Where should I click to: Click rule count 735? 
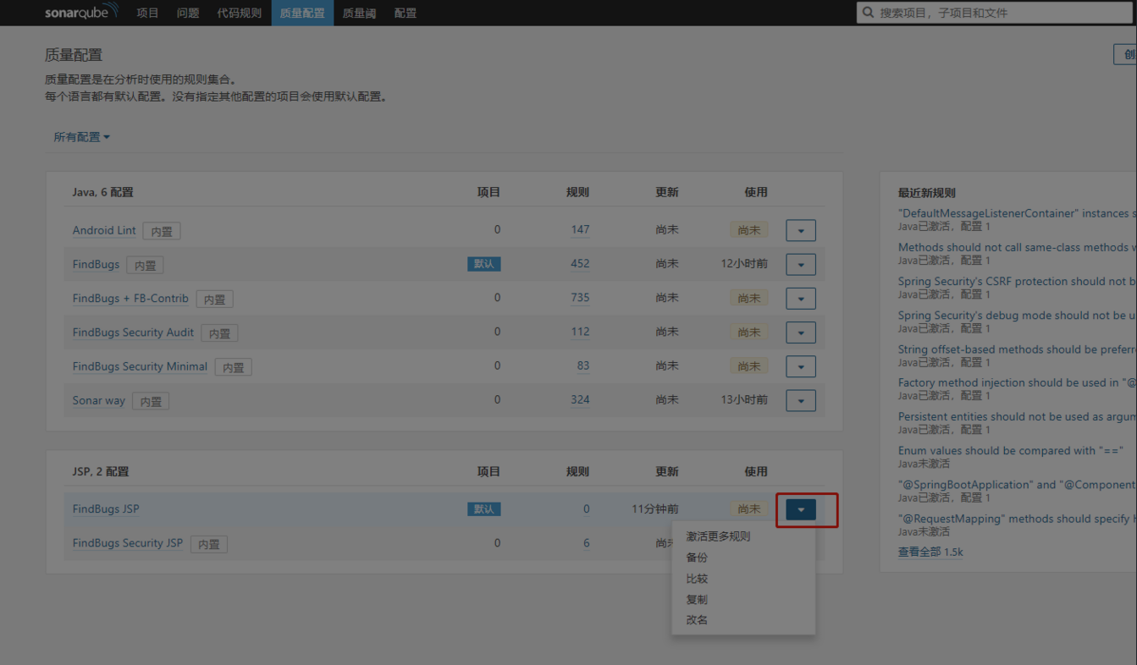(x=580, y=297)
